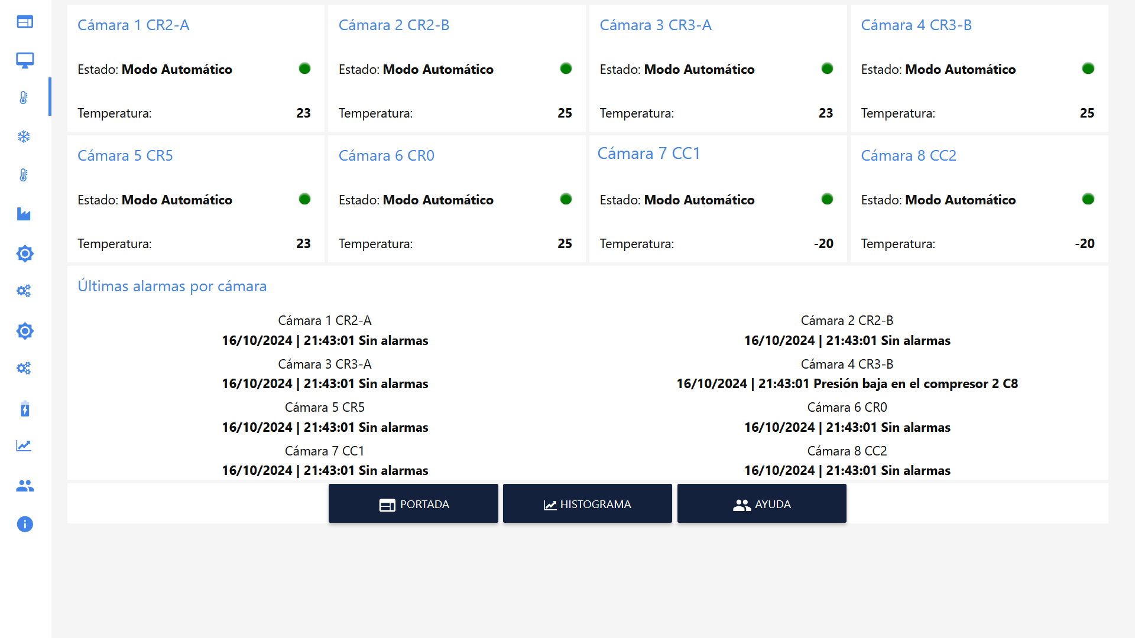Open the Cámara 4 CR3-B title link
This screenshot has height=638, width=1135.
tap(916, 25)
